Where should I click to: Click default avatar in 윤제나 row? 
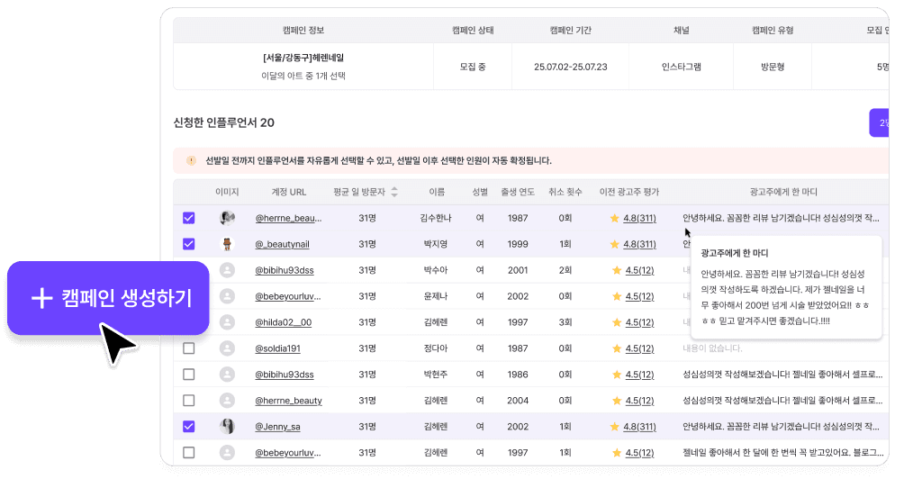(x=227, y=296)
